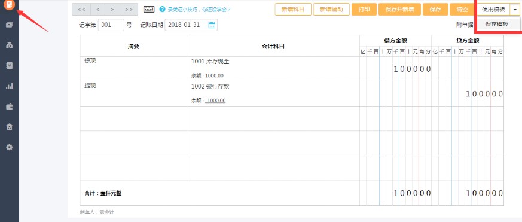The width and height of the screenshot is (522, 222).
Task: Go to next voucher with > button
Action: click(x=112, y=10)
